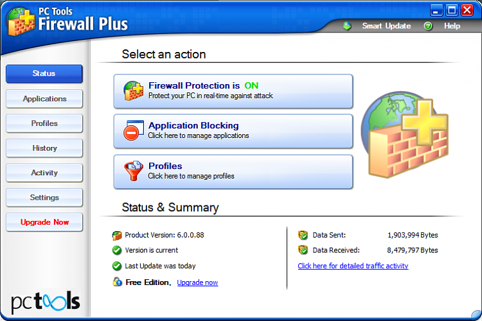This screenshot has height=321, width=482.
Task: Click the Product Version brick icon
Action: point(117,236)
